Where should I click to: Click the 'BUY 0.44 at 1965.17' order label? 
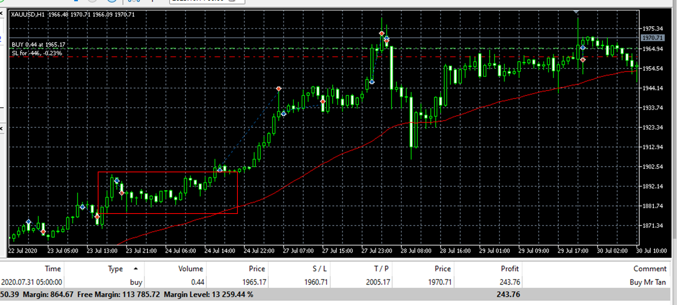click(x=38, y=45)
